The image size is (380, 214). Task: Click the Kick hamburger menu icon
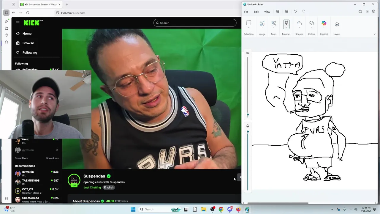(x=18, y=23)
